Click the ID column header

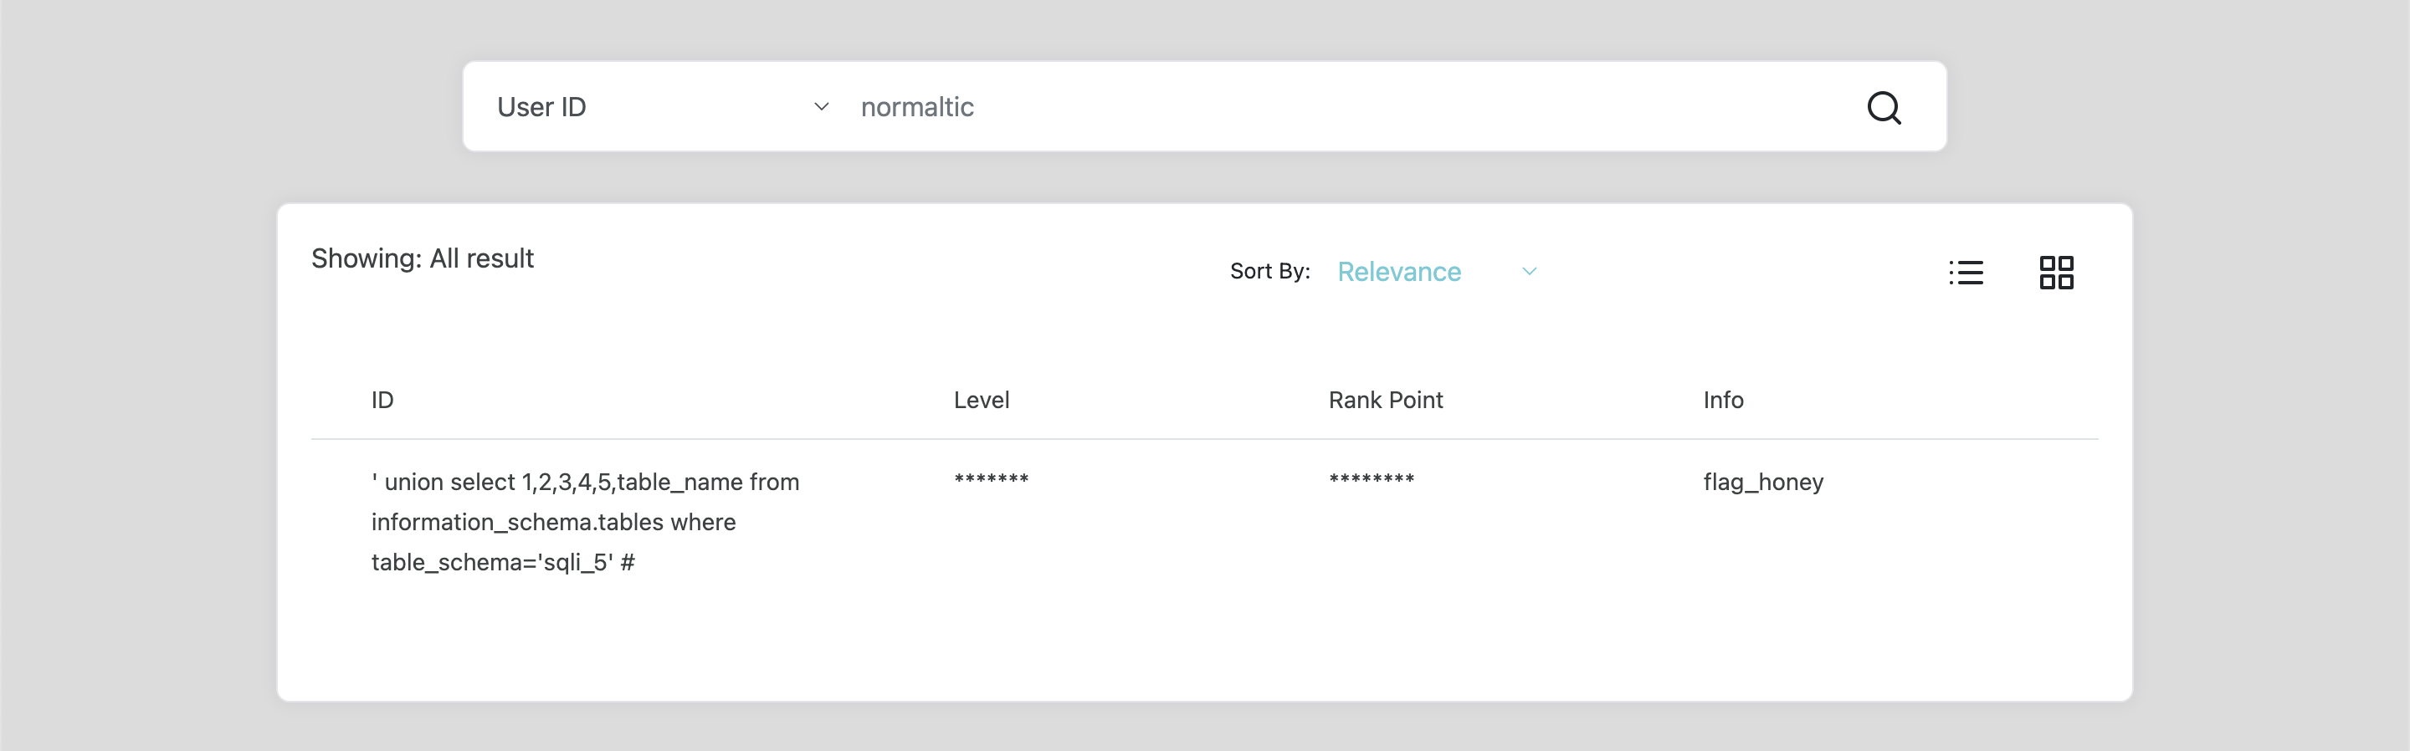coord(382,401)
